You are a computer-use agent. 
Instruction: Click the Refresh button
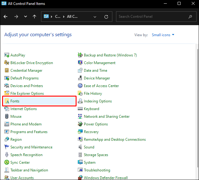(106, 17)
